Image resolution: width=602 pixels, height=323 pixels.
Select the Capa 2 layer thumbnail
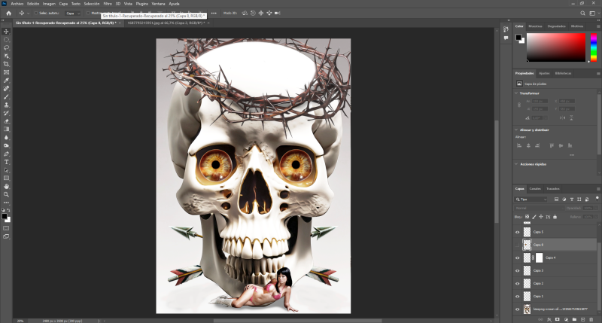[x=527, y=283]
